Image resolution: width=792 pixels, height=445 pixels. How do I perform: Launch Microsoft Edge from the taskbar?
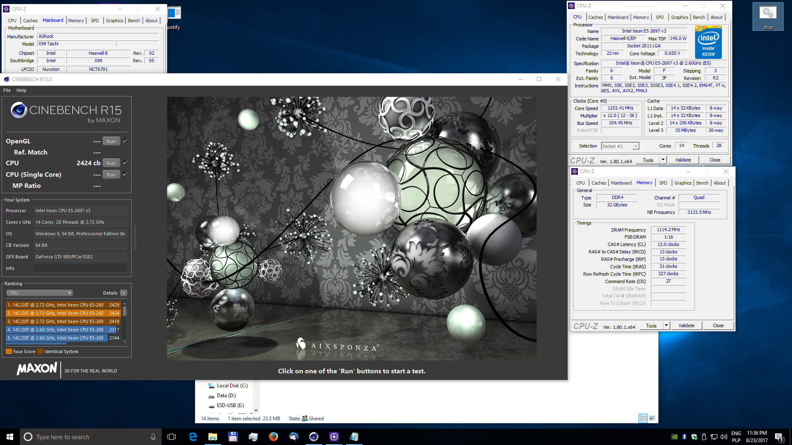click(x=193, y=437)
